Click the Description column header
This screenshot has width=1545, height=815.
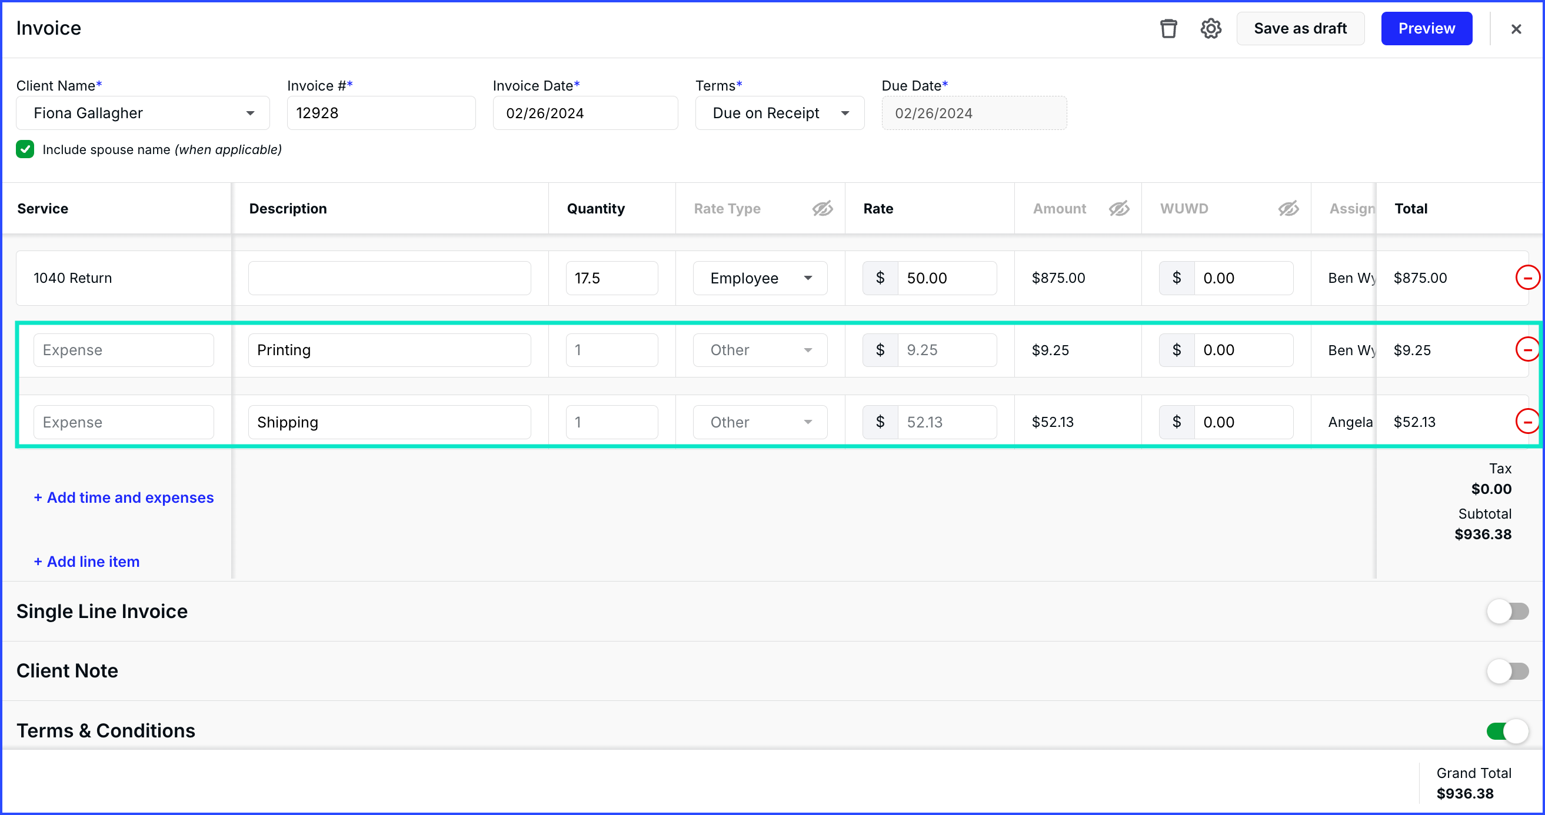(x=288, y=209)
